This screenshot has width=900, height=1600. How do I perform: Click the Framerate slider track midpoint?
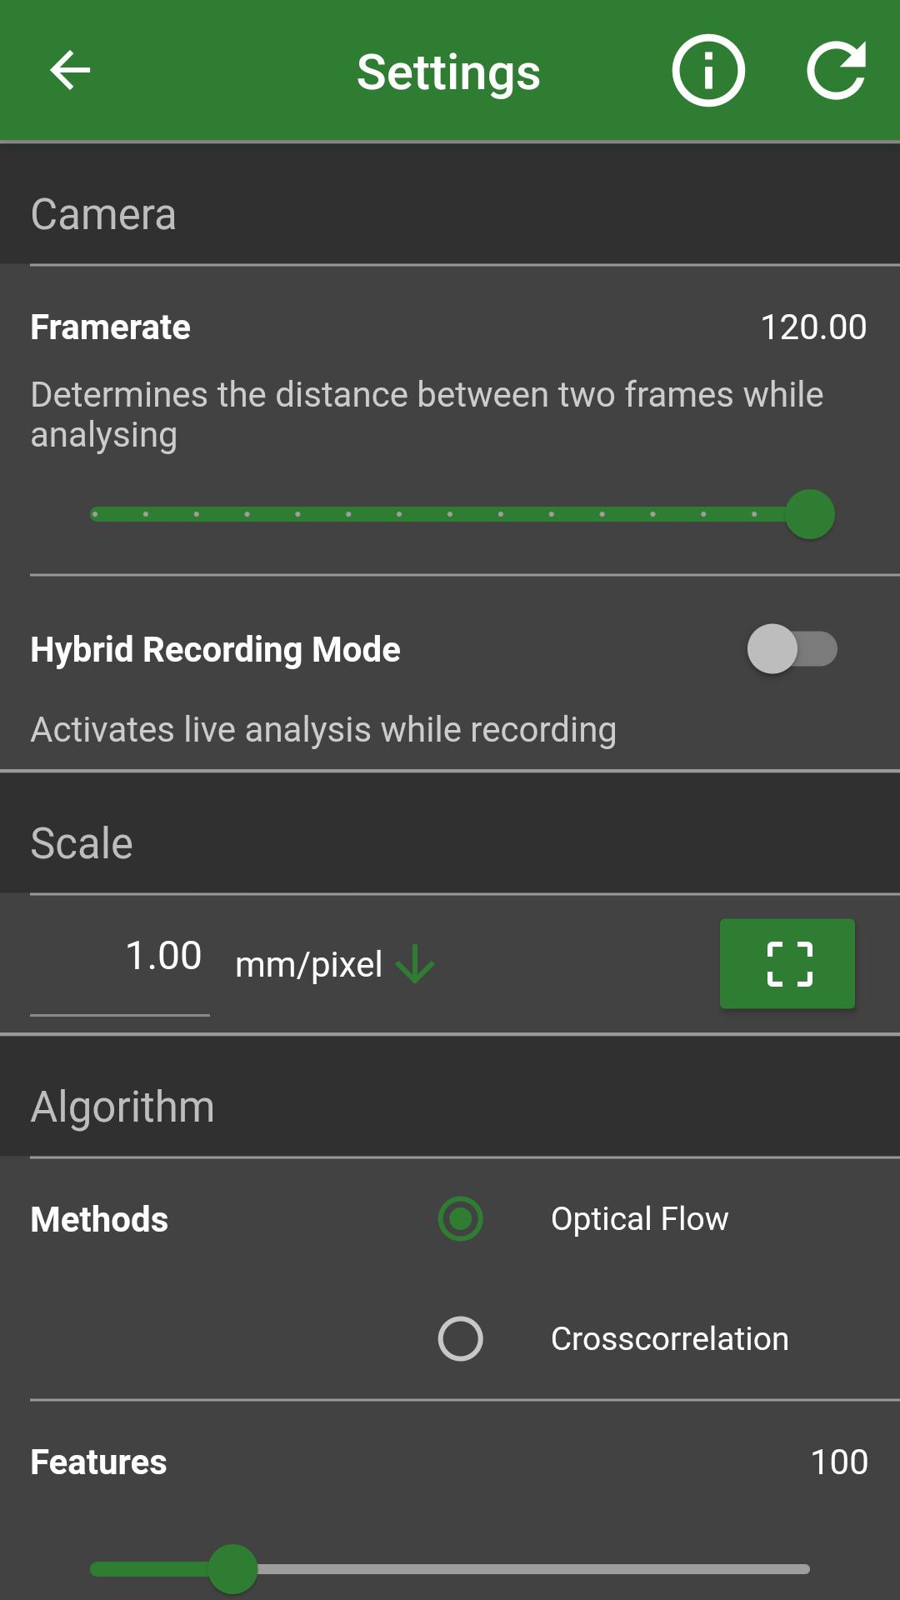pyautogui.click(x=450, y=514)
